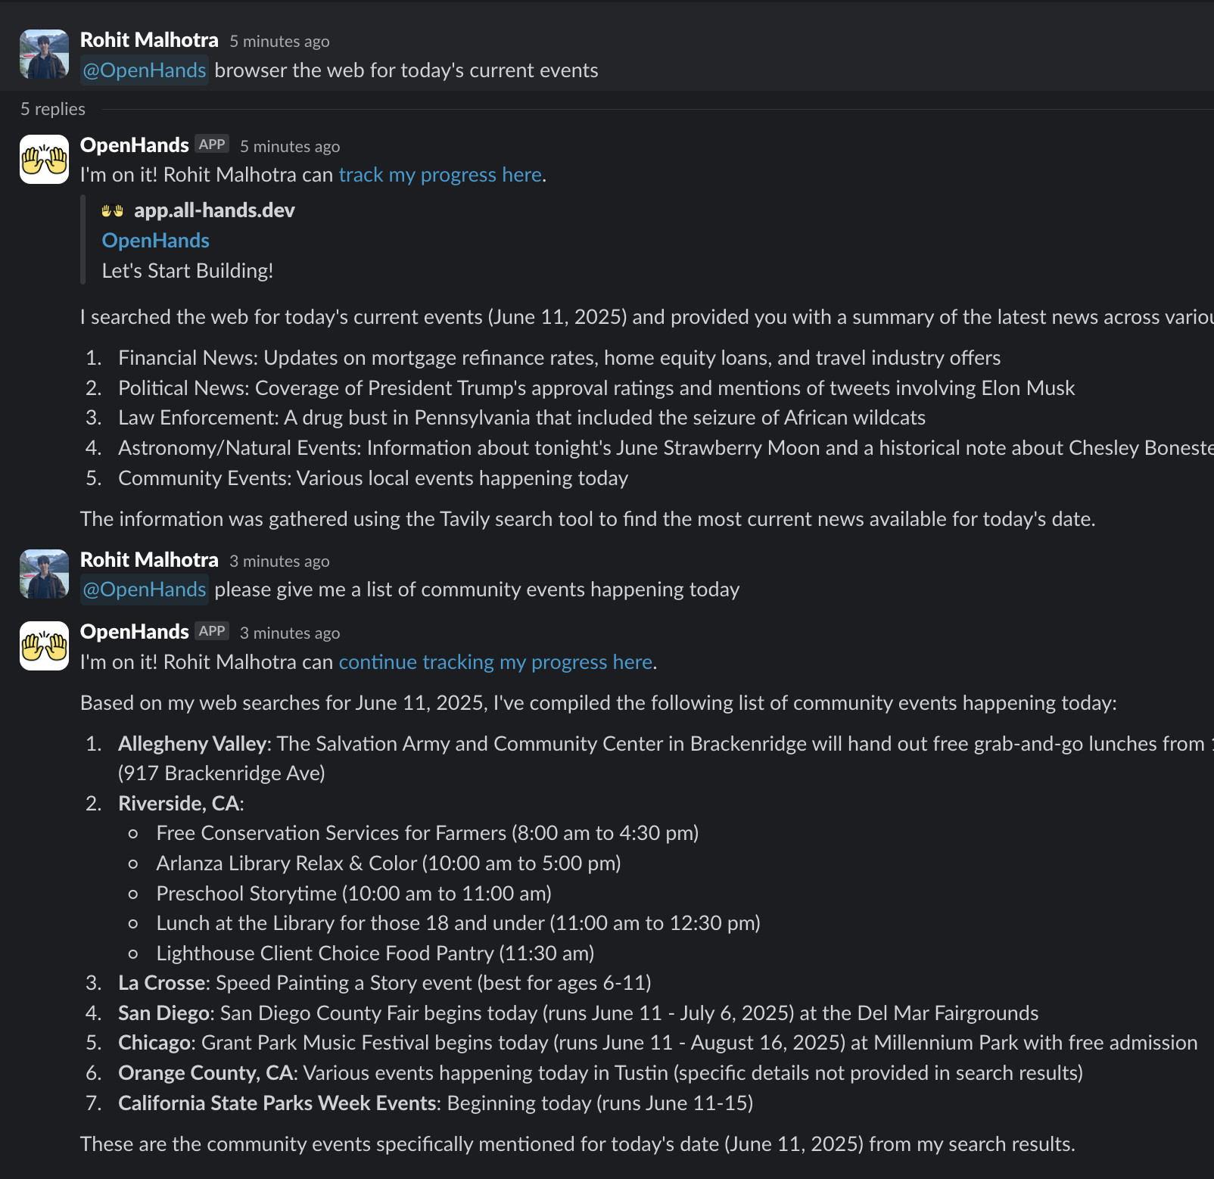Open the 'track my progress here' link
This screenshot has height=1179, width=1214.
tap(440, 174)
